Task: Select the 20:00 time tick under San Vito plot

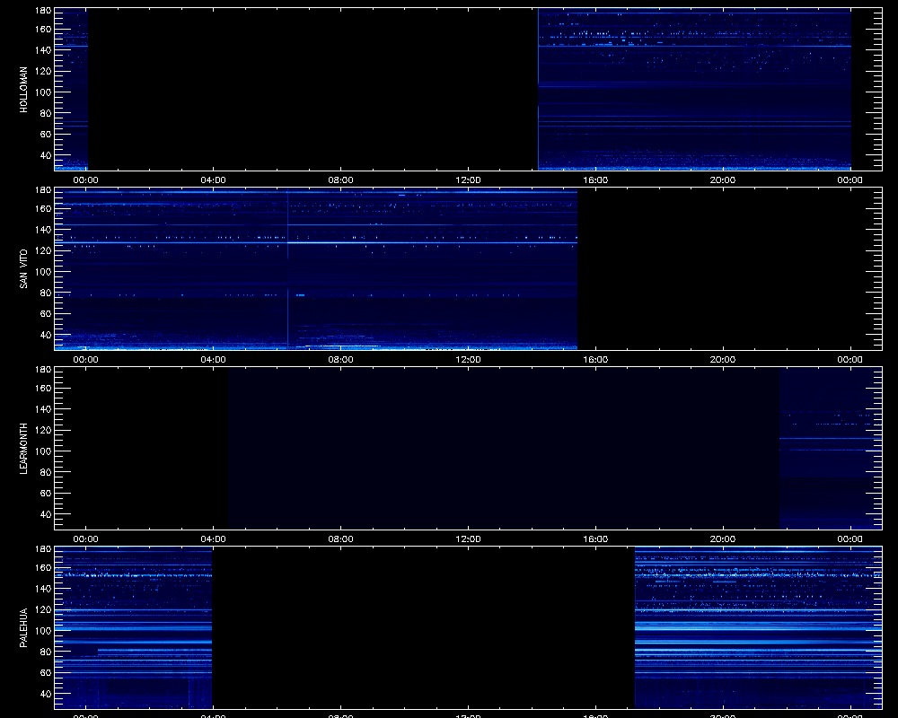Action: coord(723,360)
